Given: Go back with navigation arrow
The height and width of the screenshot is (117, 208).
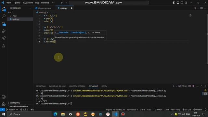Looking at the screenshot, I should 62,3.
